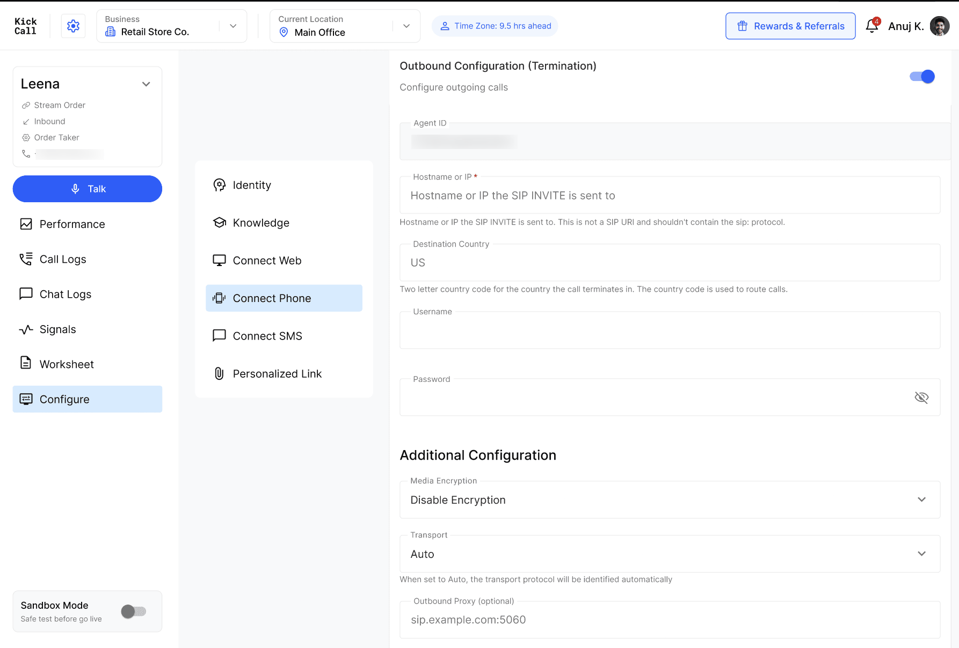Click the microphone icon on Talk
The width and height of the screenshot is (959, 648).
coord(75,189)
